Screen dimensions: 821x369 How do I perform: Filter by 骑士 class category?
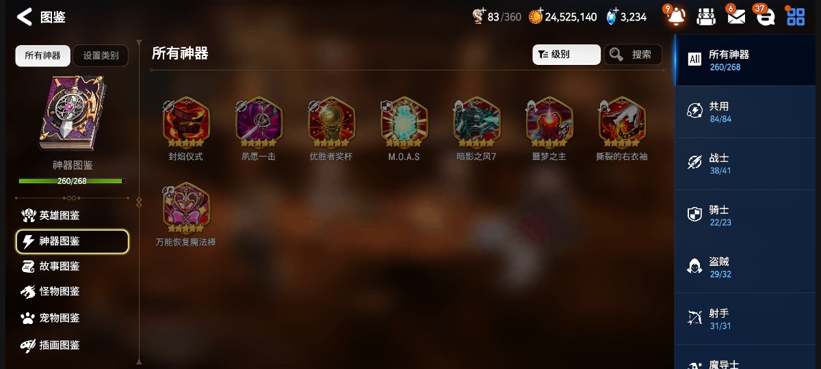tap(747, 215)
